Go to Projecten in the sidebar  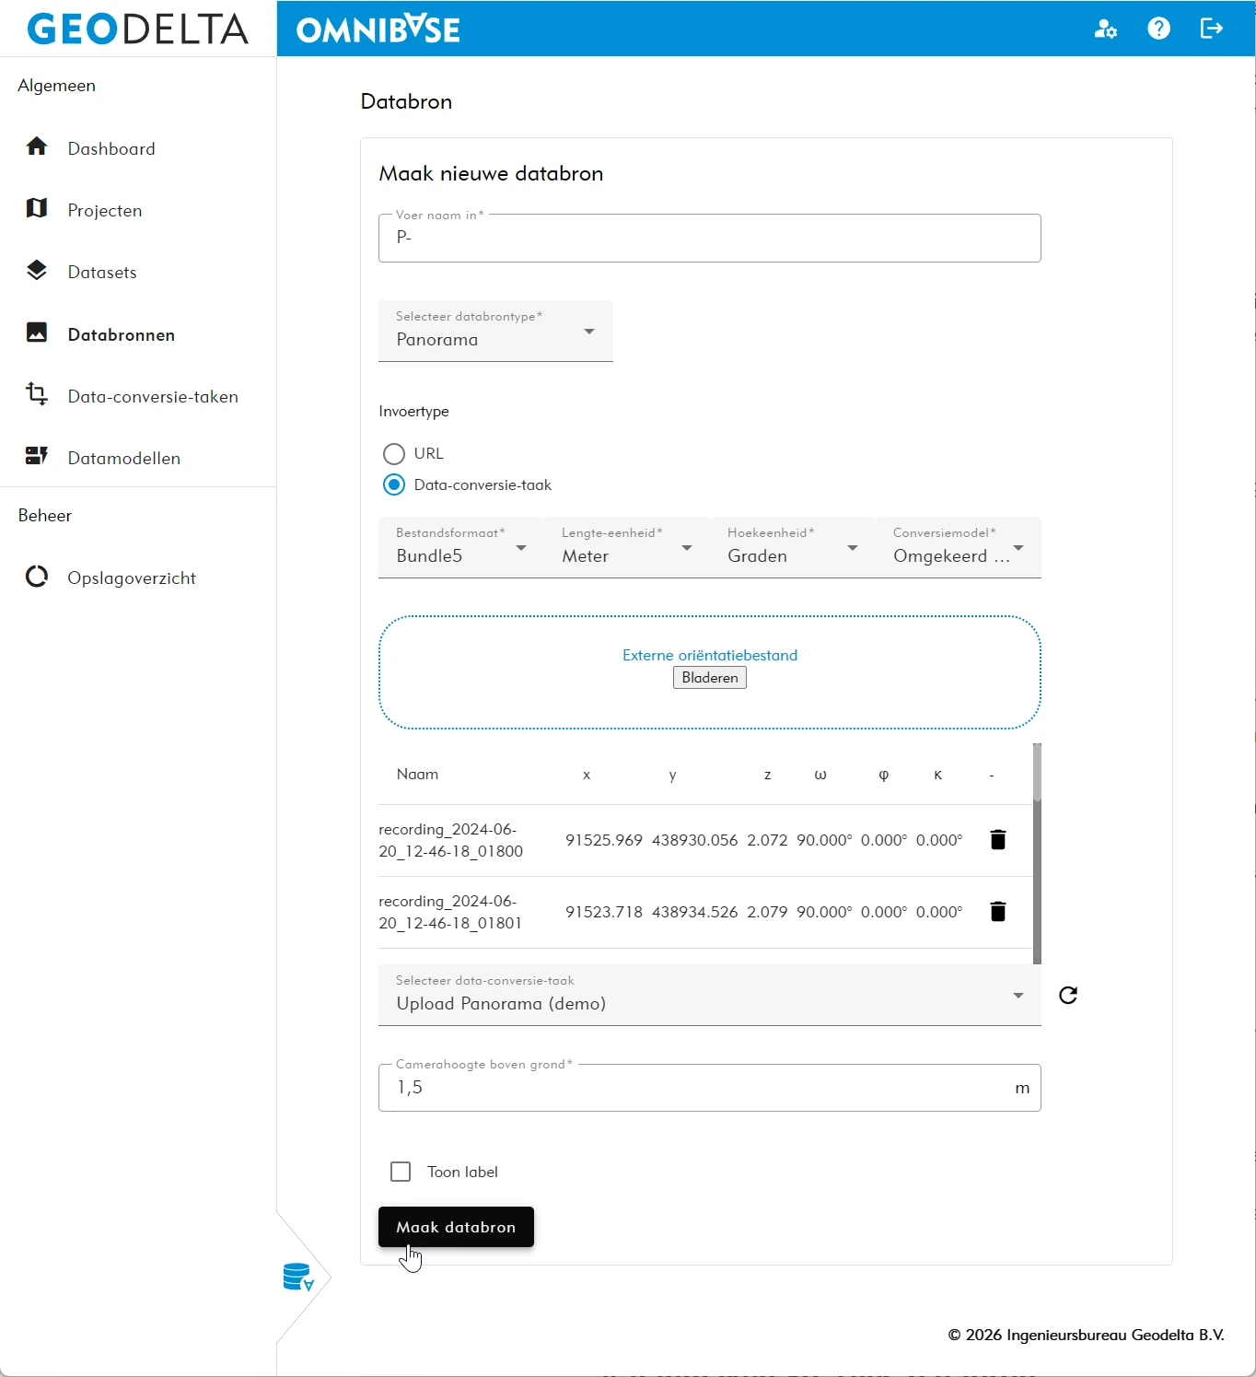click(x=104, y=210)
